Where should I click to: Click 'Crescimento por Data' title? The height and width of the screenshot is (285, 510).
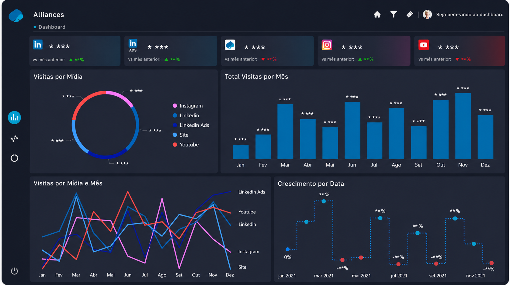(311, 184)
